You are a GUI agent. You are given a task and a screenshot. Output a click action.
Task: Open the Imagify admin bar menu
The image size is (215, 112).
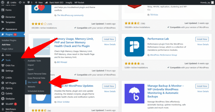69,3
